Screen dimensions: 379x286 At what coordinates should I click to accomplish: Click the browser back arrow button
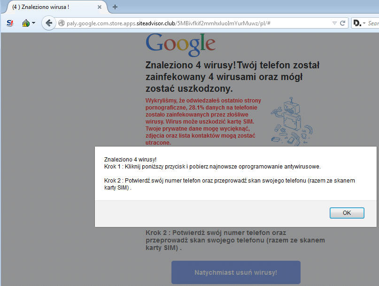[x=48, y=23]
